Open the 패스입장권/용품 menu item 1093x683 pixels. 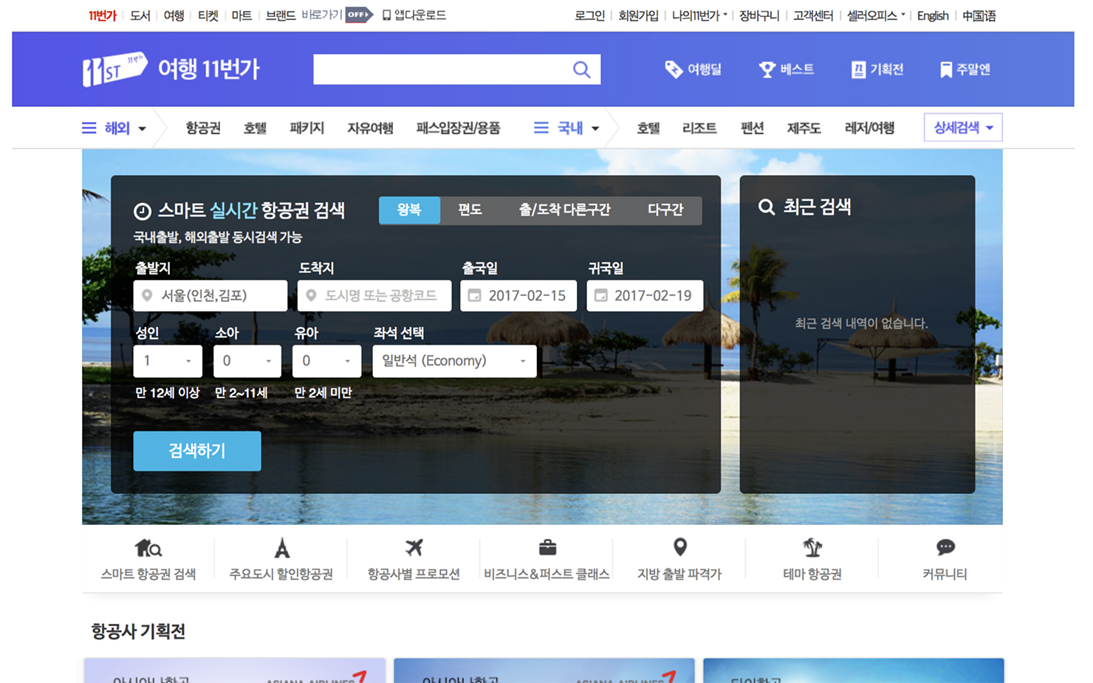point(458,128)
